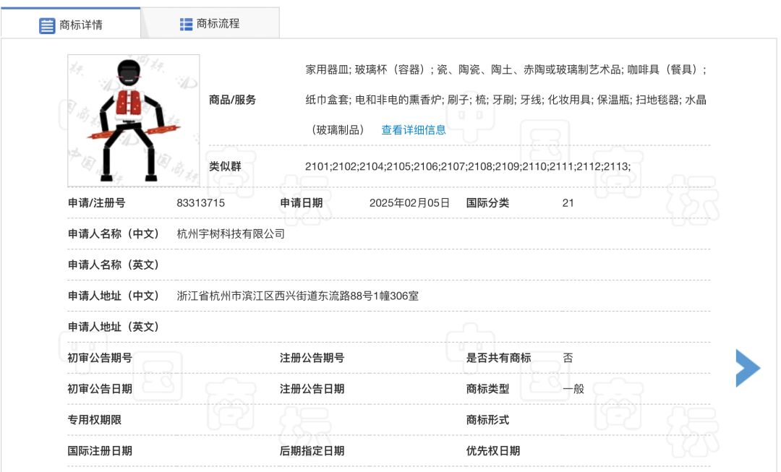Click the 类似群 label
Screen dimensions: 781x472
tap(225, 166)
